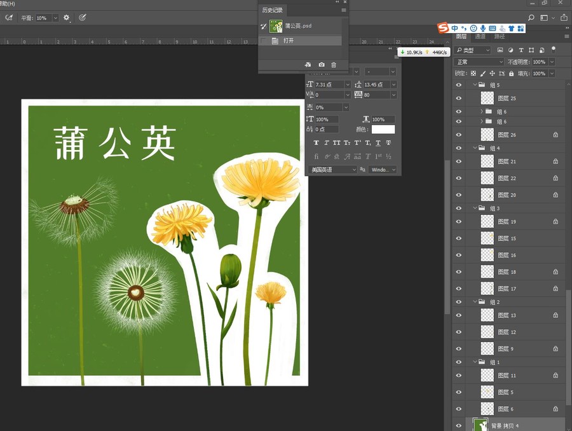This screenshot has width=572, height=431.
Task: Collapse group 组 2 arrow
Action: coord(475,302)
